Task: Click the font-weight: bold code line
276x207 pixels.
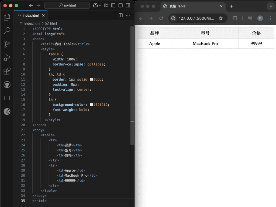Action: pos(71,110)
